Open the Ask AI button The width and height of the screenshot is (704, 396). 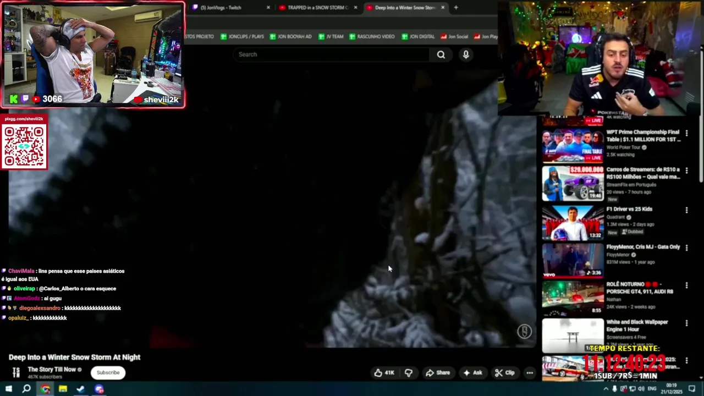coord(472,372)
